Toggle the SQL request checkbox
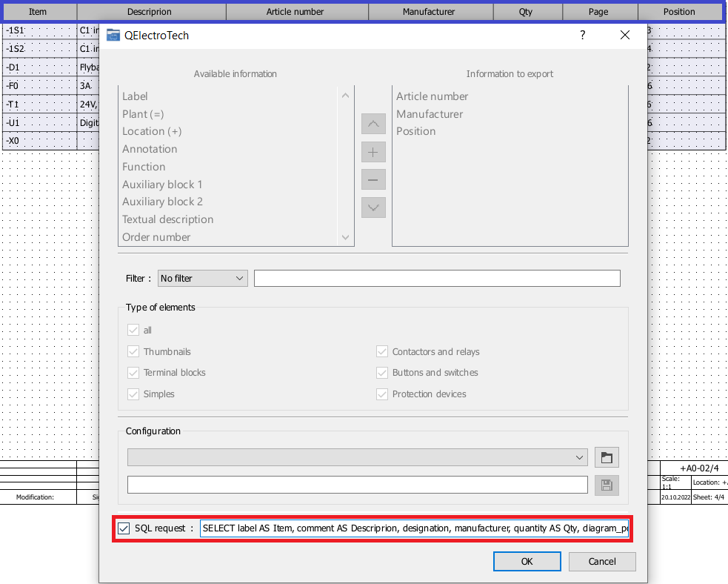This screenshot has width=728, height=584. [x=124, y=528]
